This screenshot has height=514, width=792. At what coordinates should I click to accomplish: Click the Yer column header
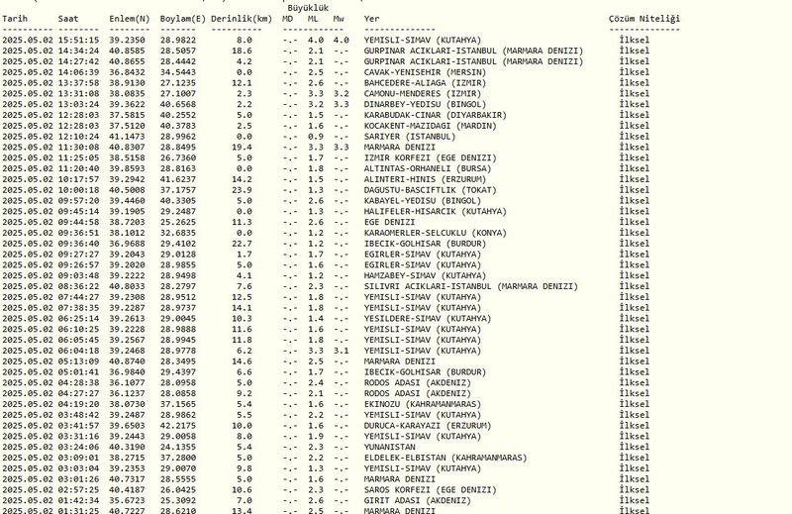click(x=371, y=19)
